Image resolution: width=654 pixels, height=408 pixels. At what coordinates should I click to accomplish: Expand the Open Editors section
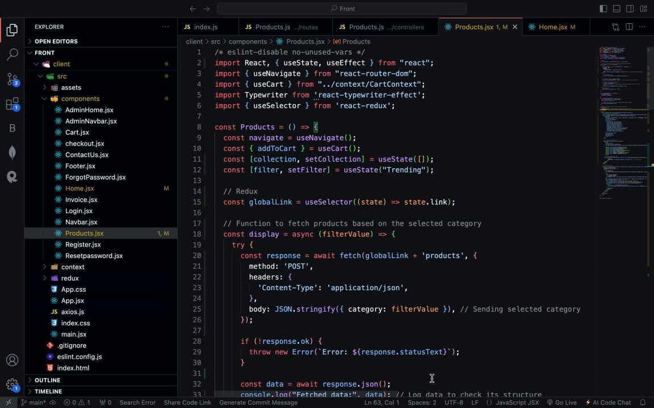101,41
